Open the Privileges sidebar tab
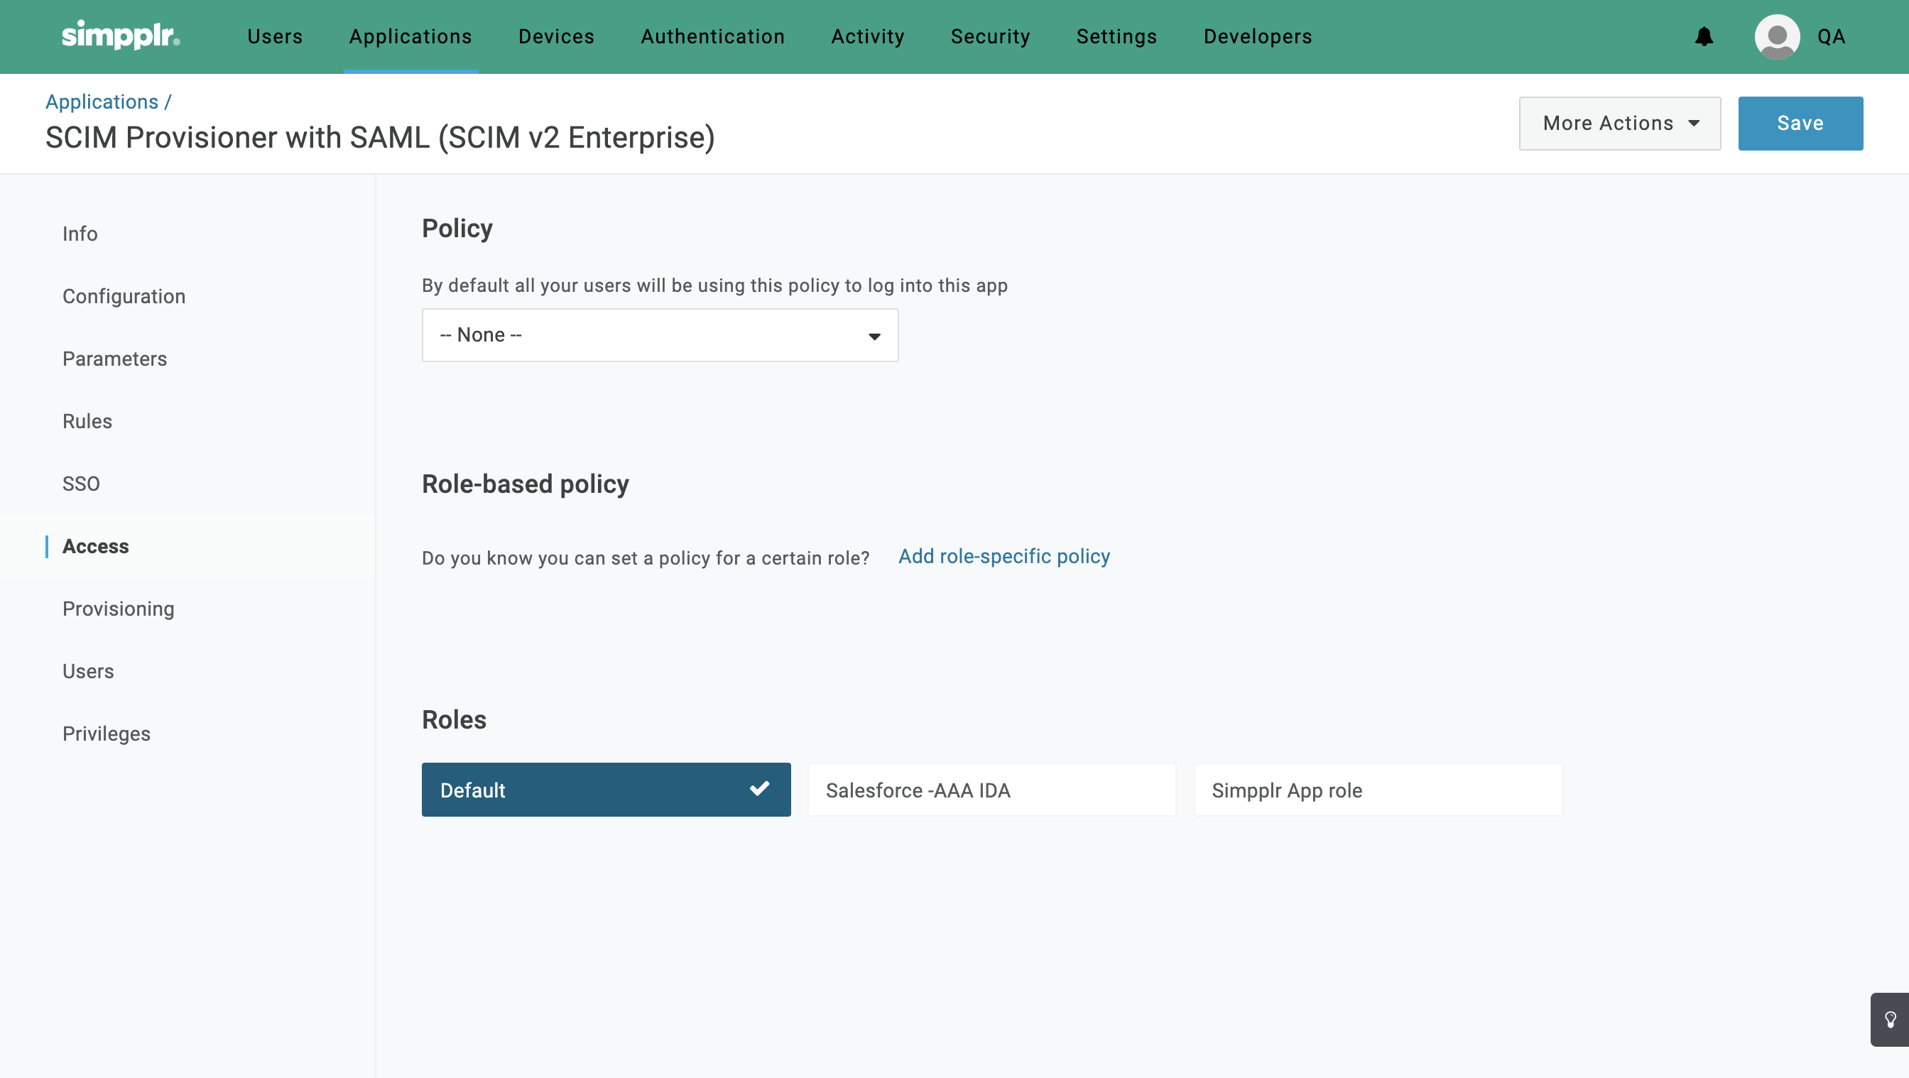1909x1078 pixels. coord(107,734)
